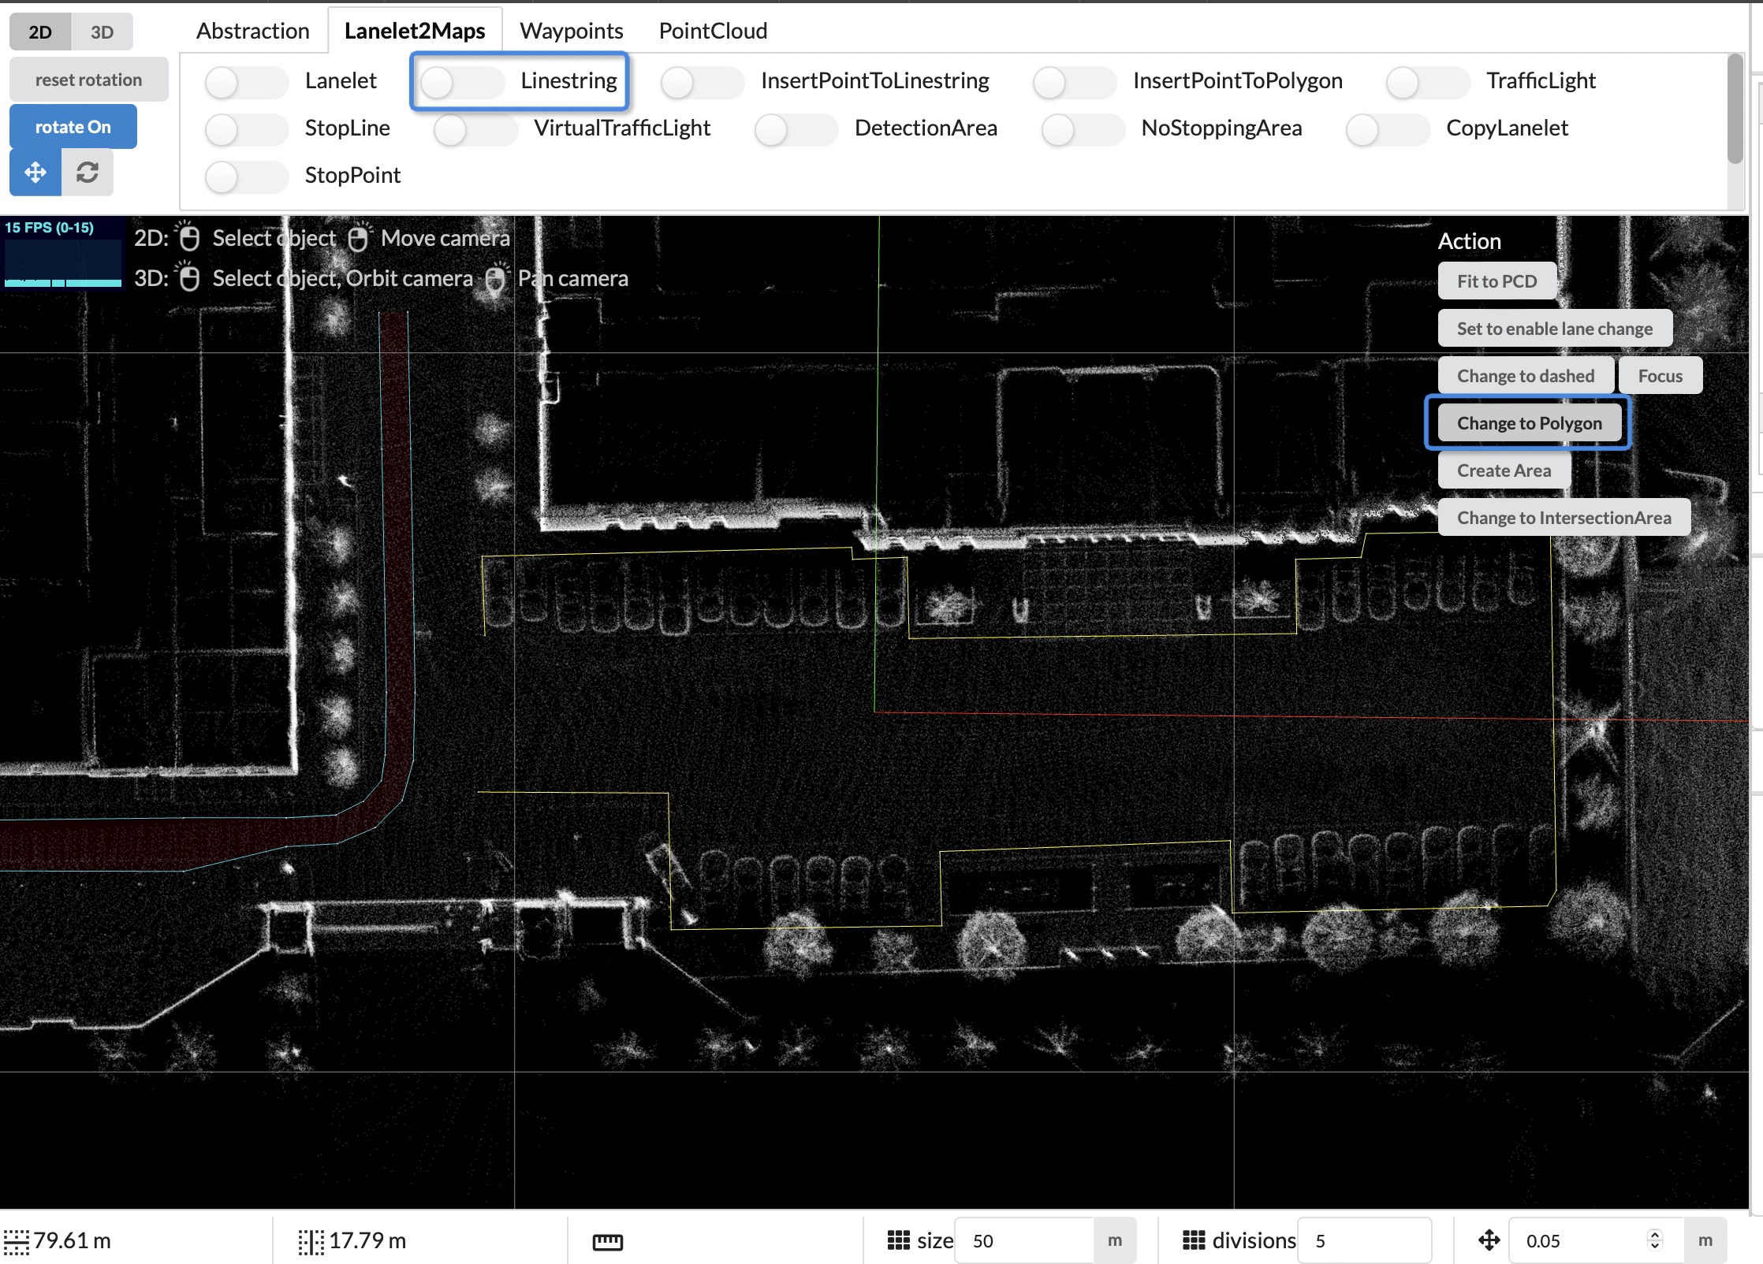Toggle the TrafficLight switch
This screenshot has width=1763, height=1264.
coord(1428,81)
